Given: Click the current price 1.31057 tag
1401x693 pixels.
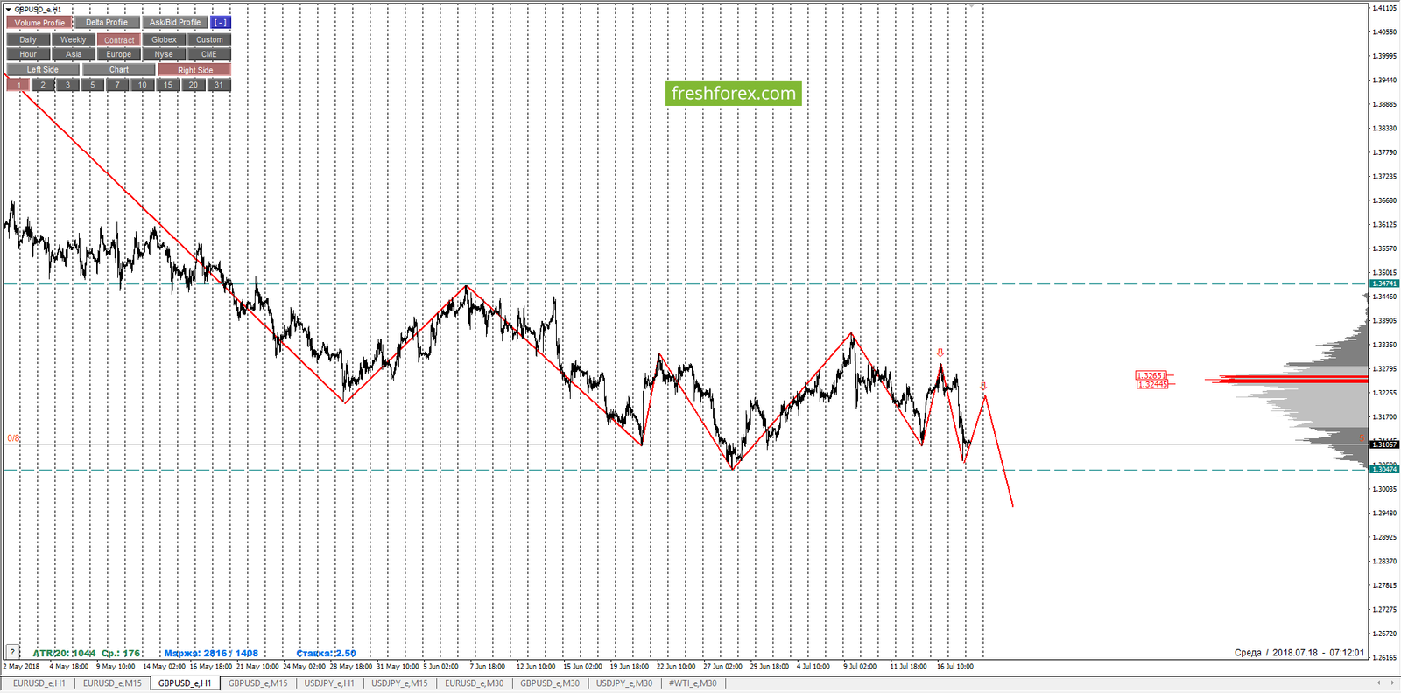Looking at the screenshot, I should click(x=1384, y=444).
